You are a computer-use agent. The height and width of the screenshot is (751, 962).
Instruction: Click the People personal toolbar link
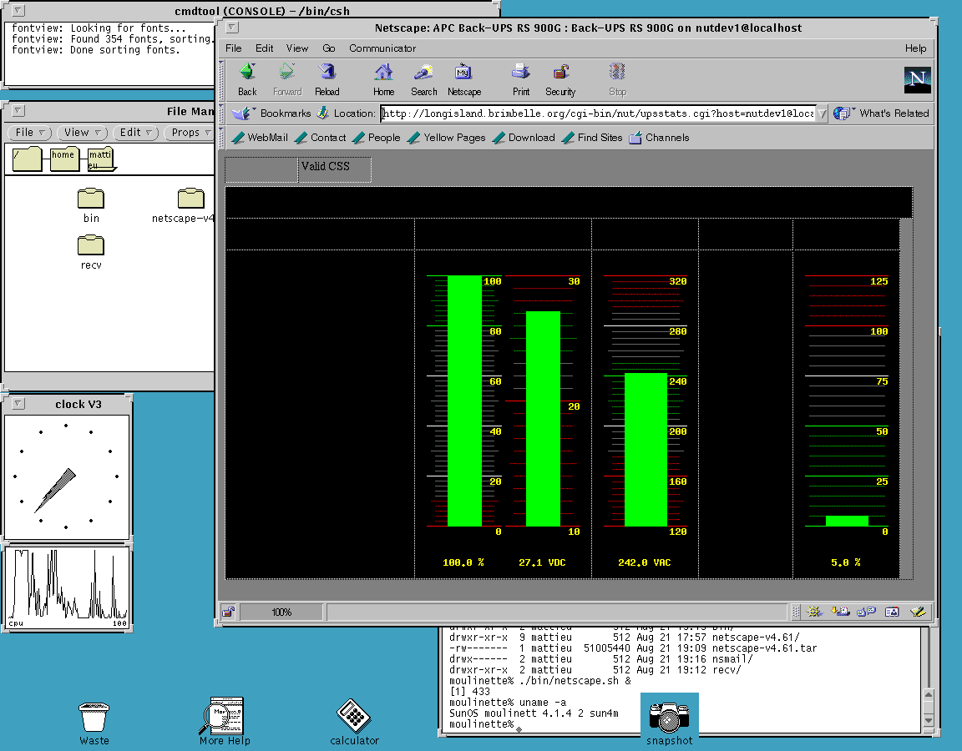coord(376,138)
